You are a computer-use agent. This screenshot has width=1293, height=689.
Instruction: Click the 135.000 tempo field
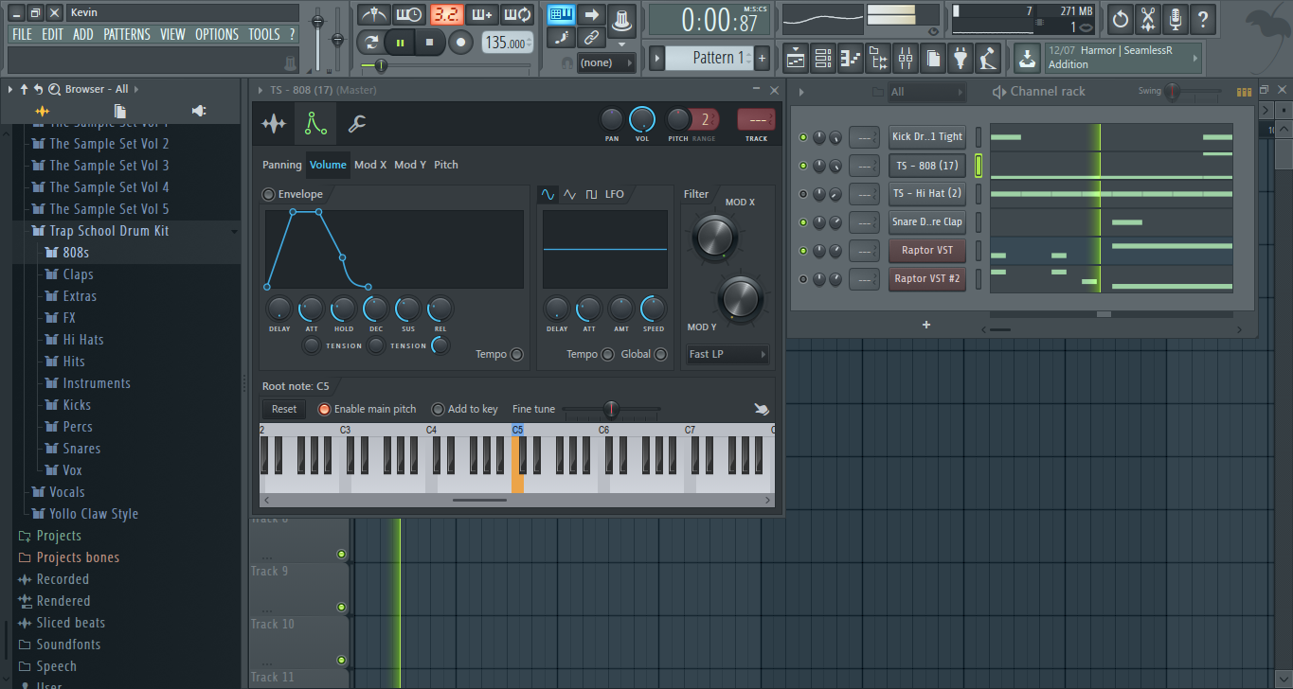(507, 43)
